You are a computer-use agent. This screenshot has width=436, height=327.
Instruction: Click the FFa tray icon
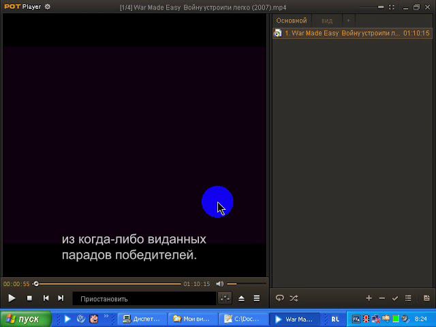tap(356, 319)
